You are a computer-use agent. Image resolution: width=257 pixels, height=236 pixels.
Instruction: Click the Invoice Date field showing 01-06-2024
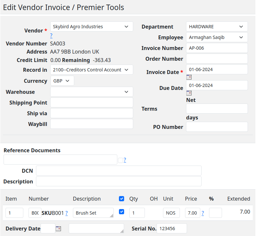[217, 69]
